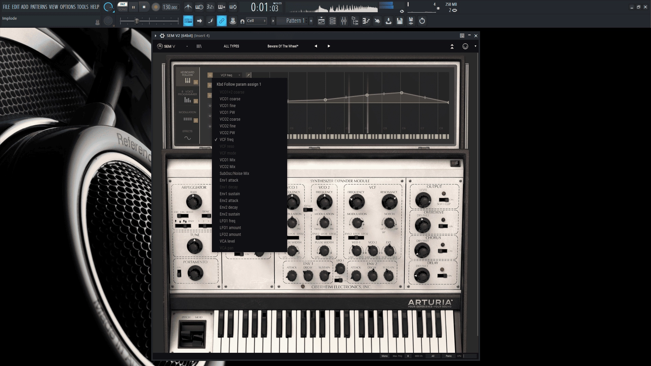Pause playback in FL Studio transport
This screenshot has width=651, height=366.
[x=133, y=7]
